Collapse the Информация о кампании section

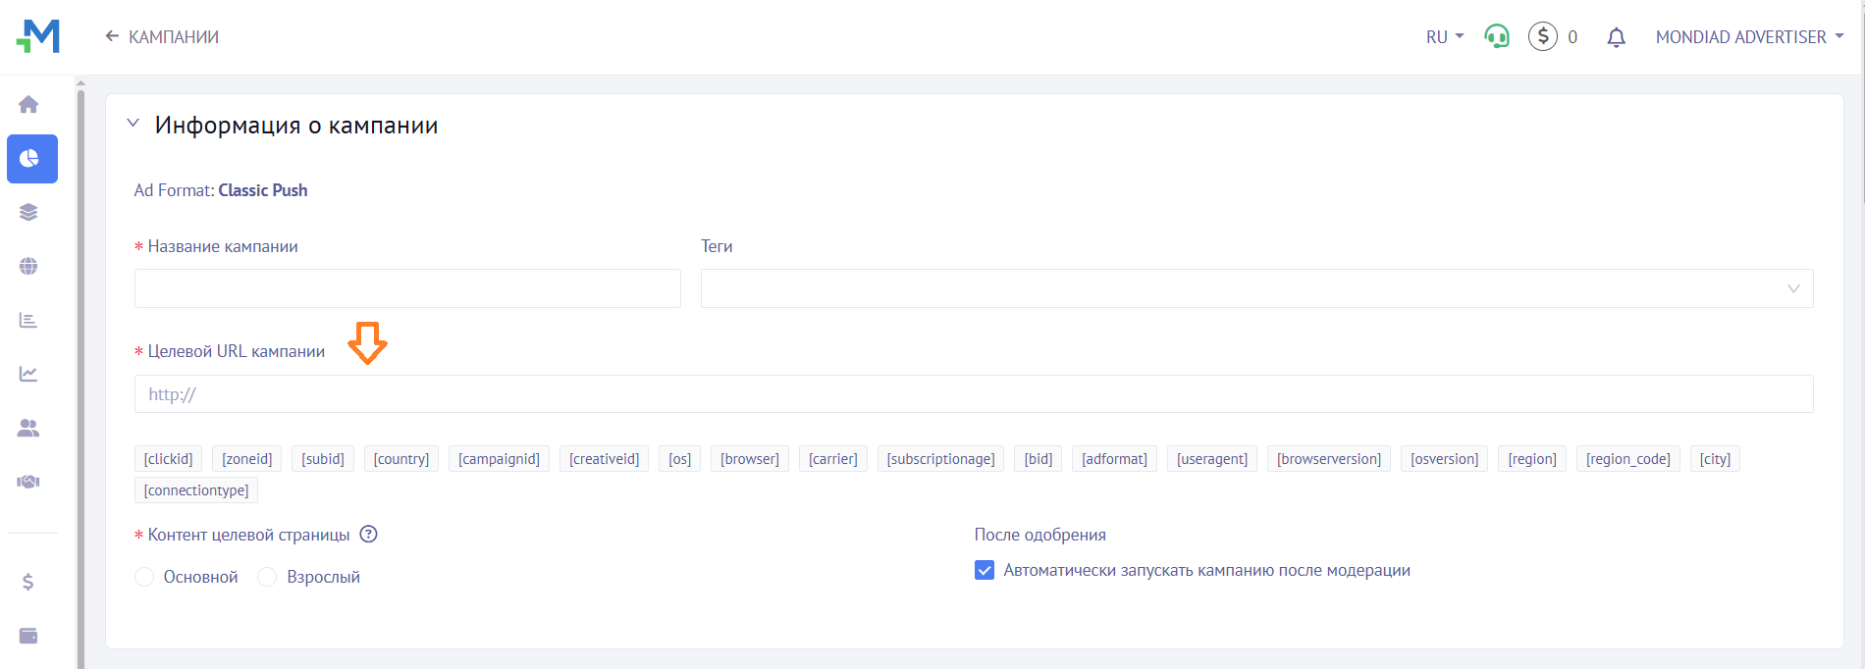(133, 124)
